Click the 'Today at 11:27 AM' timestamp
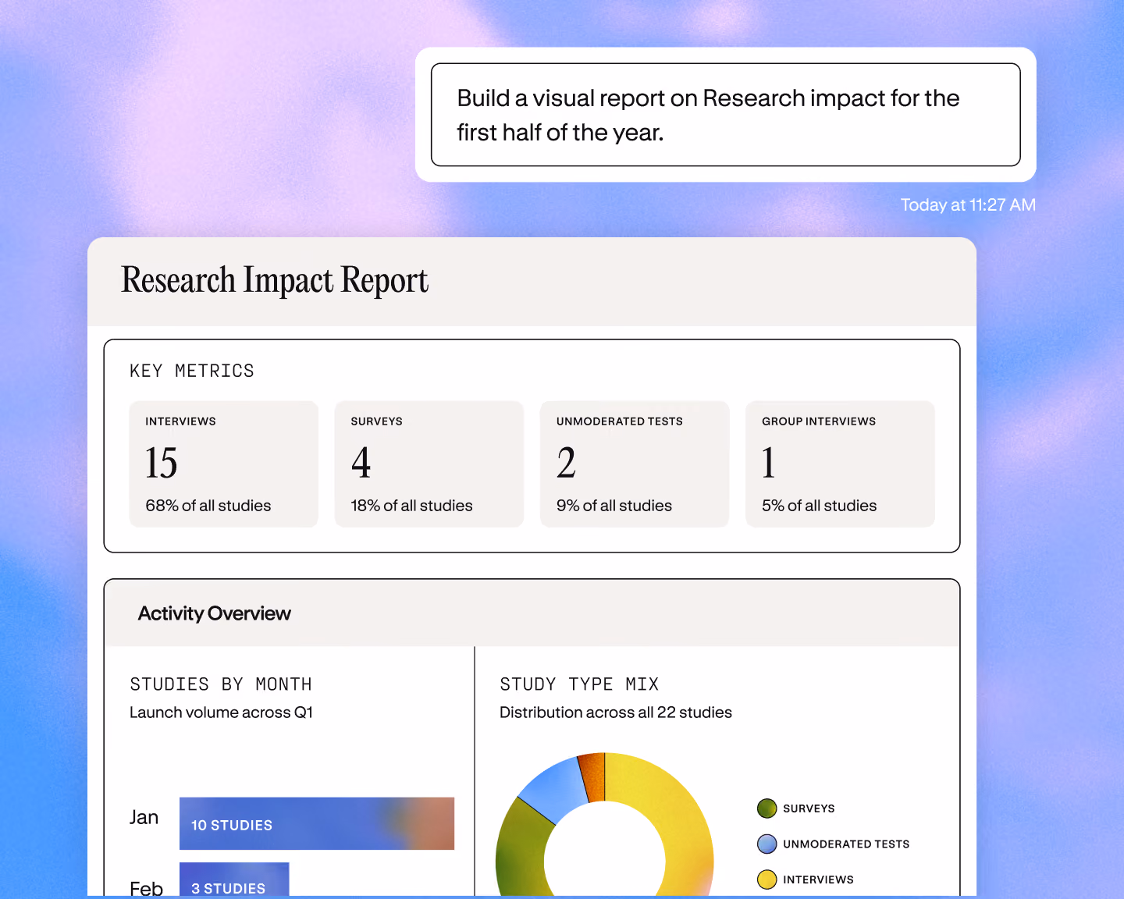Screen dimensions: 1124x899 click(968, 204)
